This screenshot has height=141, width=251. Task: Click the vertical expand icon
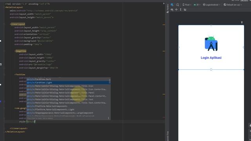click(x=180, y=9)
